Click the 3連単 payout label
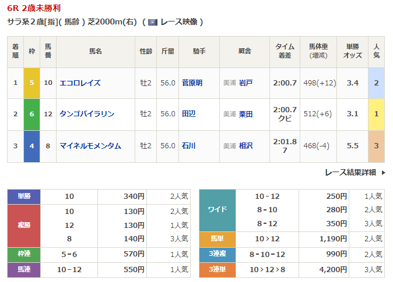The height and width of the screenshot is (282, 393). click(217, 269)
